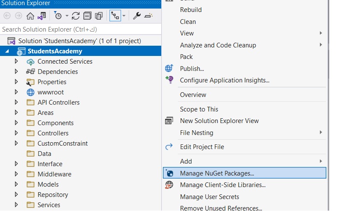Click API Controllers folder icon

[30, 103]
